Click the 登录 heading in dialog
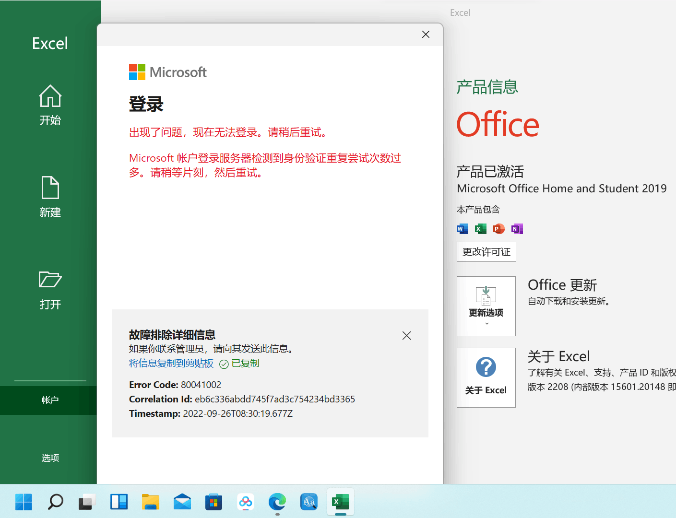676x518 pixels. click(146, 104)
